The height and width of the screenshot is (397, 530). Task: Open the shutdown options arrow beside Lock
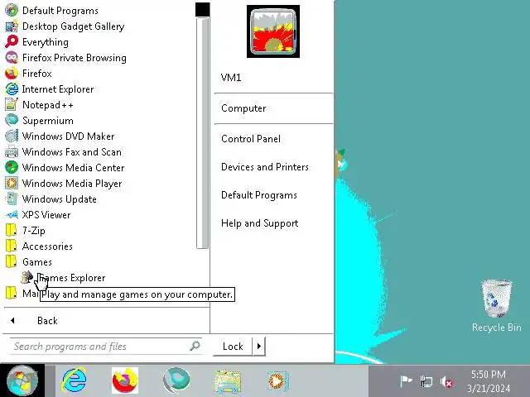[259, 346]
